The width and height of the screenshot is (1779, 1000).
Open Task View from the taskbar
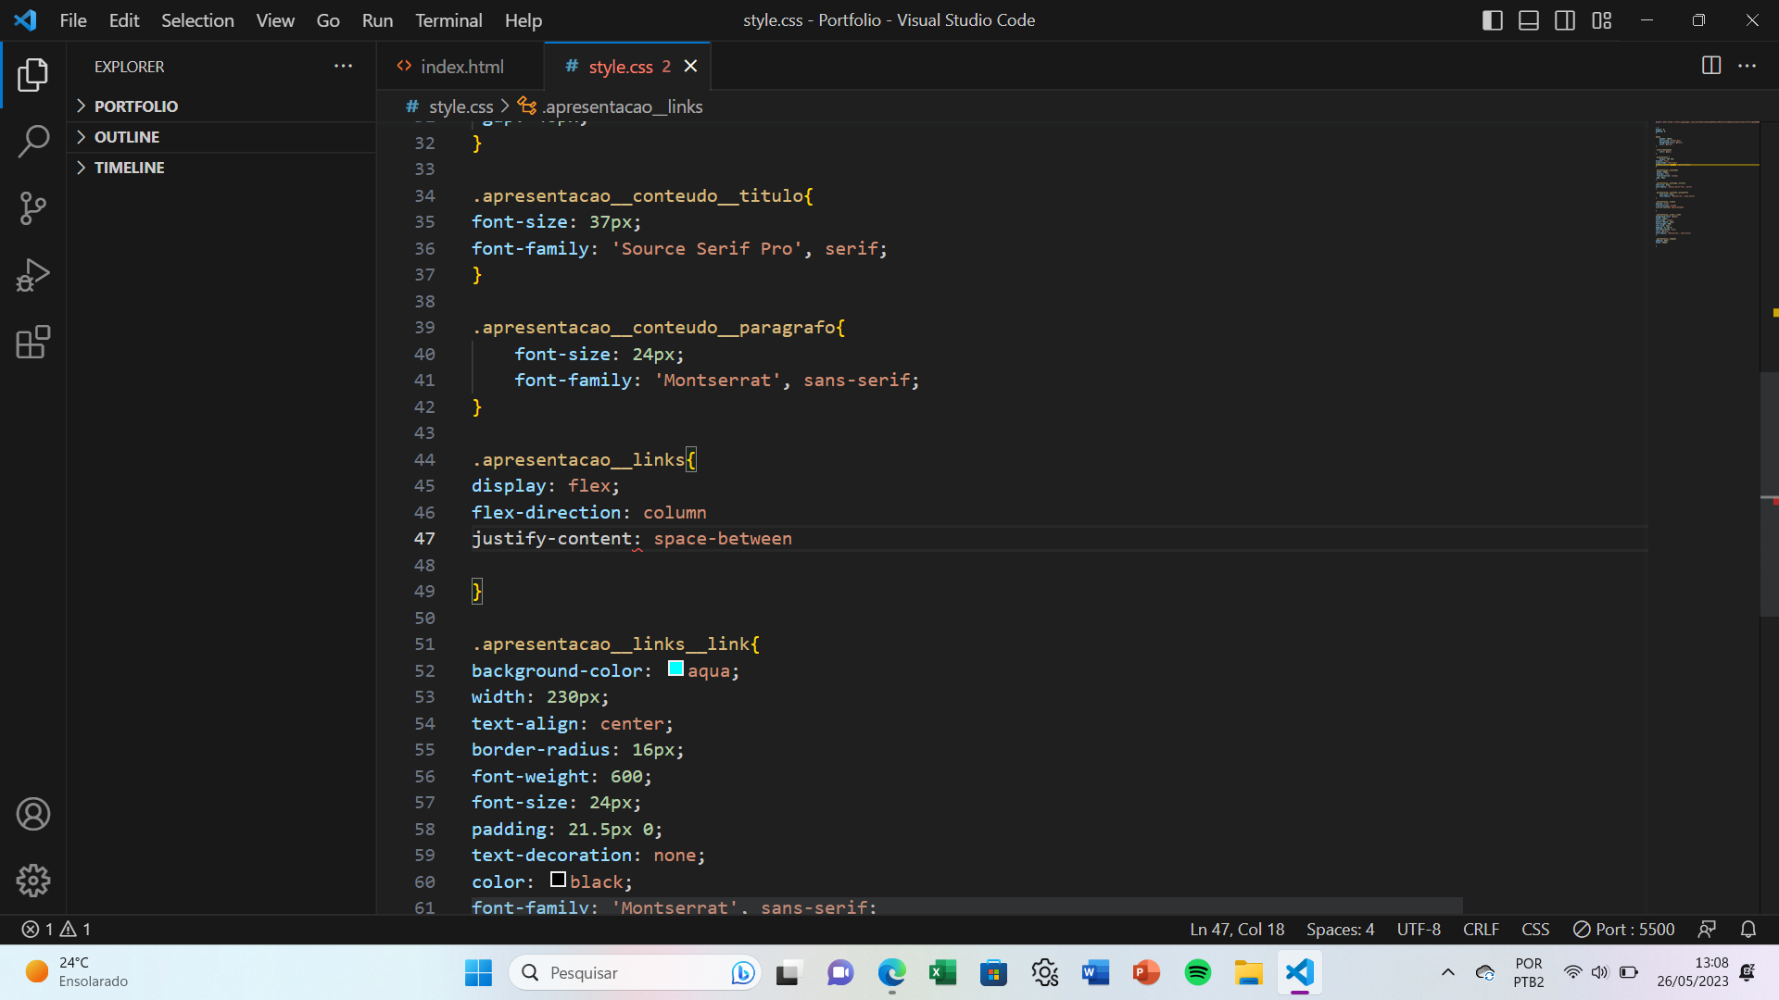point(788,973)
